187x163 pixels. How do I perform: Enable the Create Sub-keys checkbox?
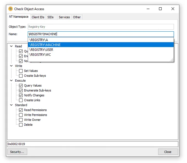point(21,76)
